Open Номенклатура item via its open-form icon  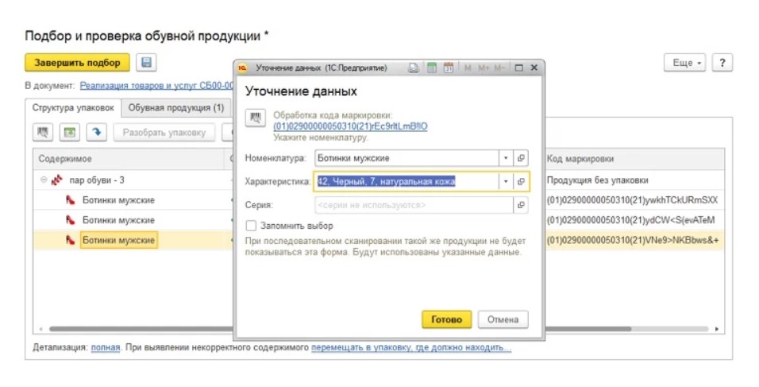tap(521, 158)
